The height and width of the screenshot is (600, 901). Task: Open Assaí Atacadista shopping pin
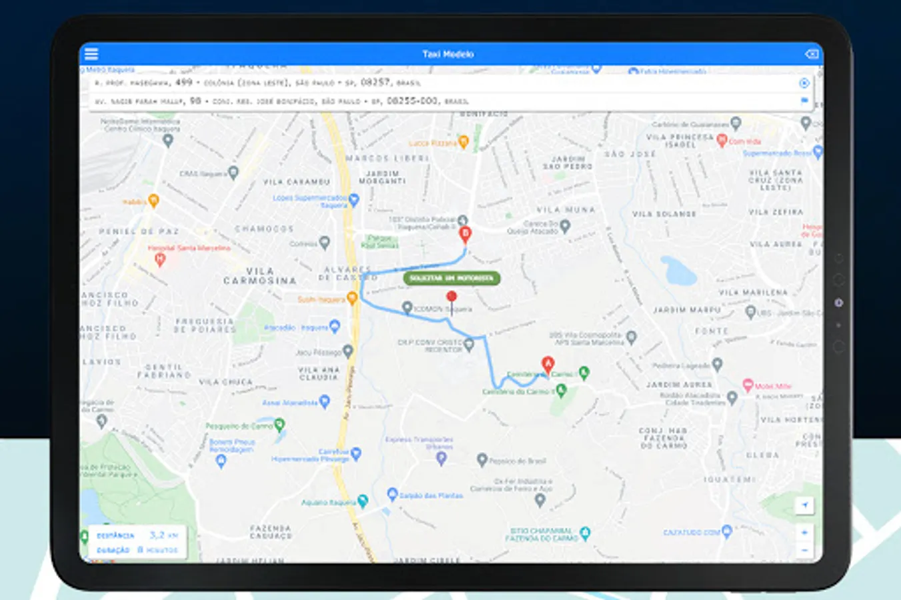click(325, 401)
